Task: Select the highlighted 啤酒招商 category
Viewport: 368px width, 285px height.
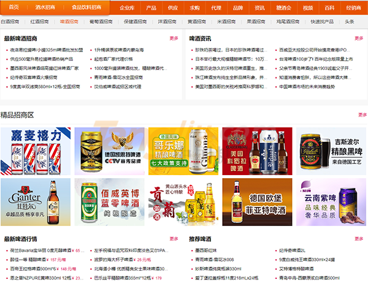Action: pyautogui.click(x=69, y=21)
